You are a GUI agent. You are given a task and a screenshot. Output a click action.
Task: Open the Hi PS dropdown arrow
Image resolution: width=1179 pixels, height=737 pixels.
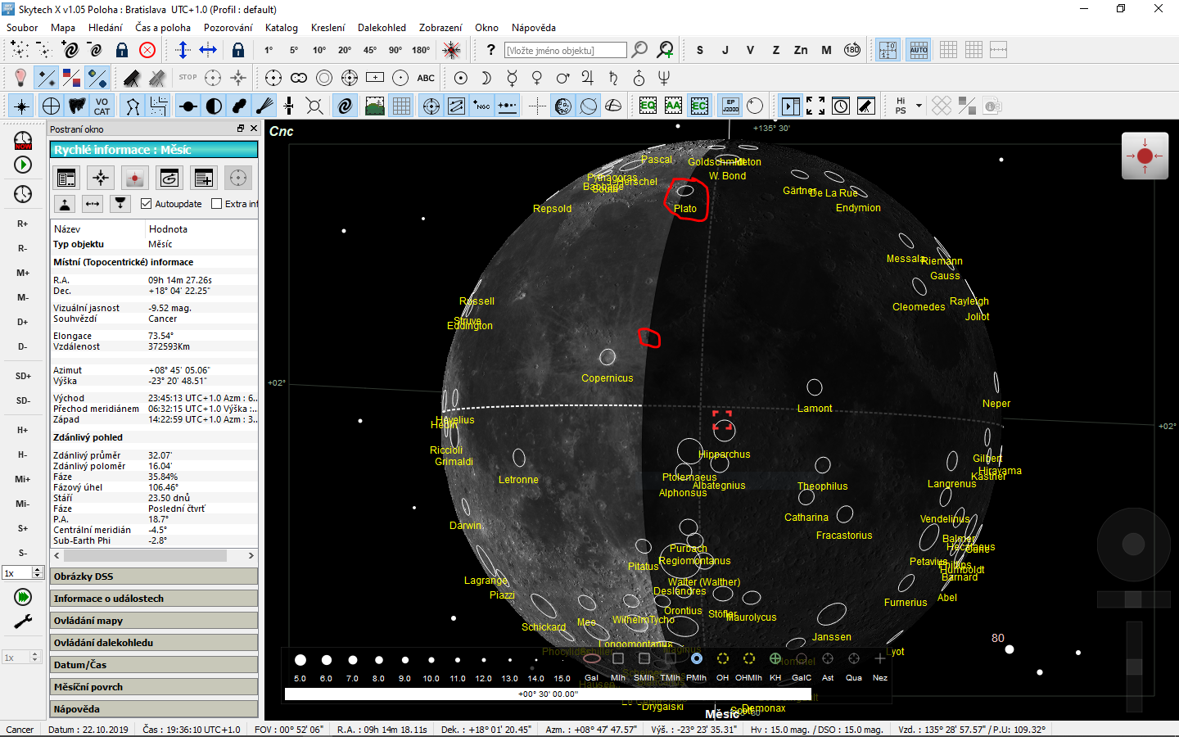[919, 105]
